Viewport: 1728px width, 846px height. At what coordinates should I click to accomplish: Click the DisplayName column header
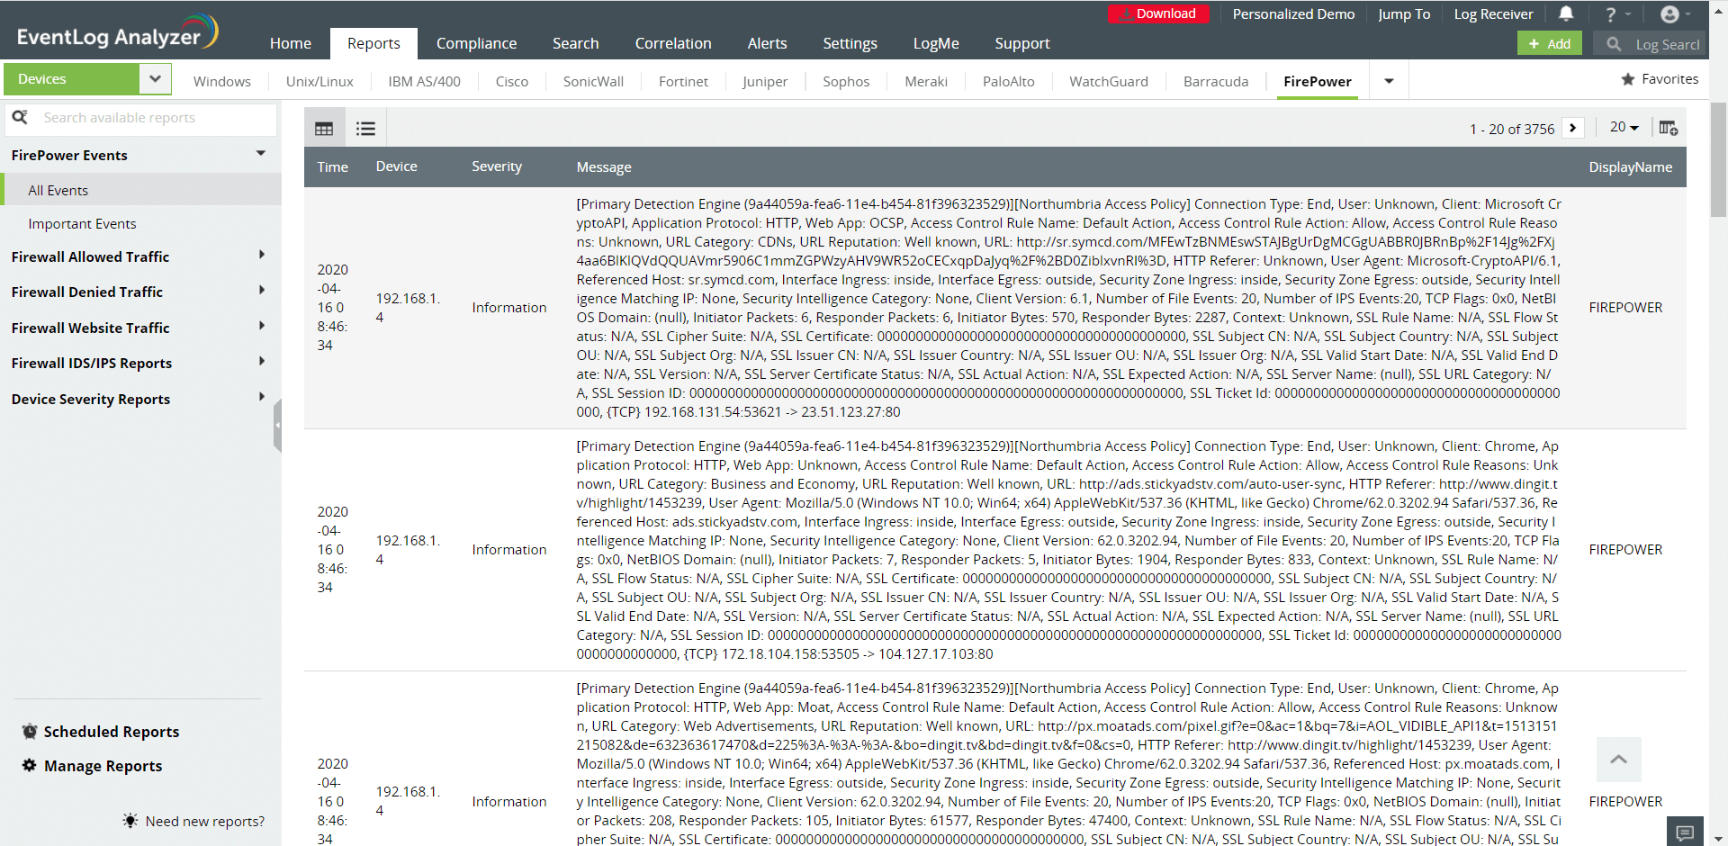click(1630, 166)
